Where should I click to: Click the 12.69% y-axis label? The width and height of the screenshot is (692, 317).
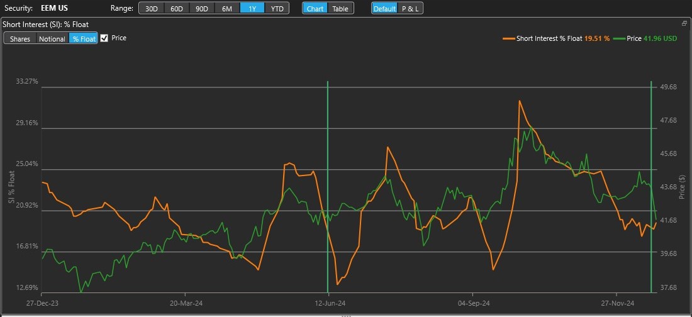27,288
